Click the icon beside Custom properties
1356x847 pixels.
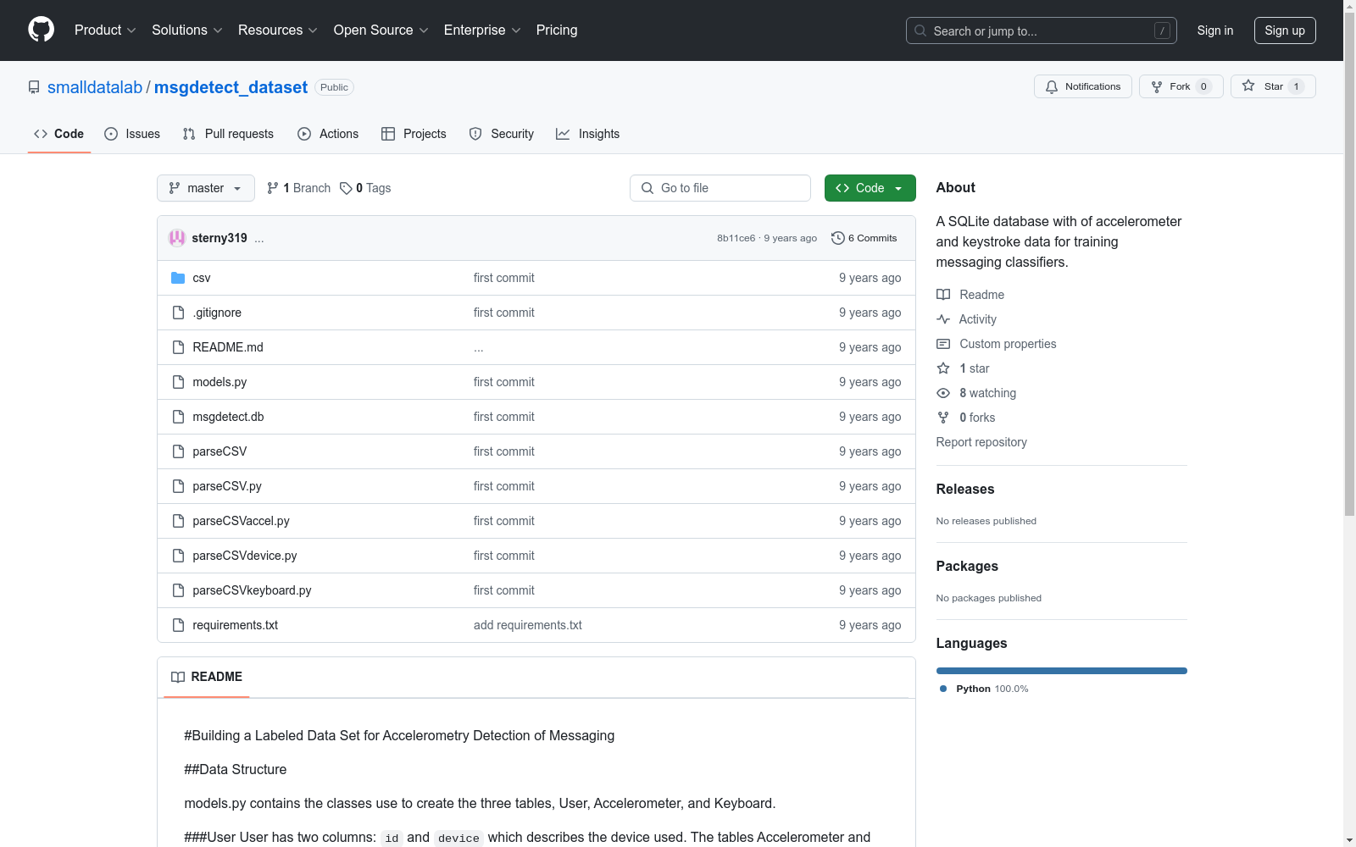[943, 344]
